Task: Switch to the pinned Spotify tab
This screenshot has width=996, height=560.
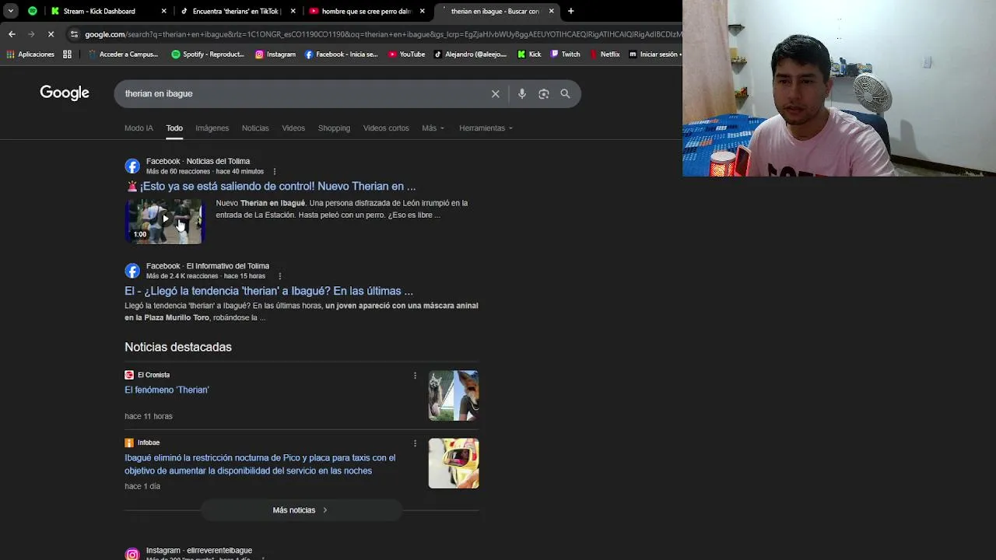Action: [x=33, y=11]
